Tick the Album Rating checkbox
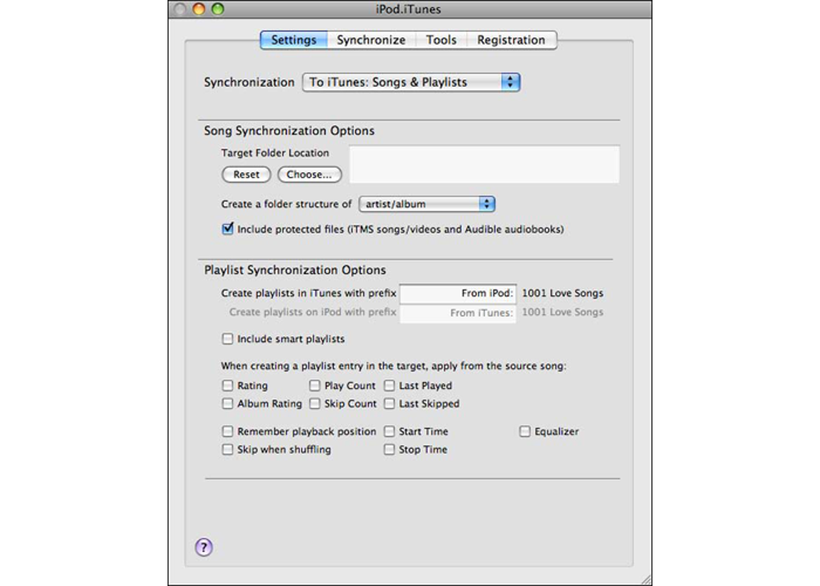The width and height of the screenshot is (820, 586). pos(228,404)
